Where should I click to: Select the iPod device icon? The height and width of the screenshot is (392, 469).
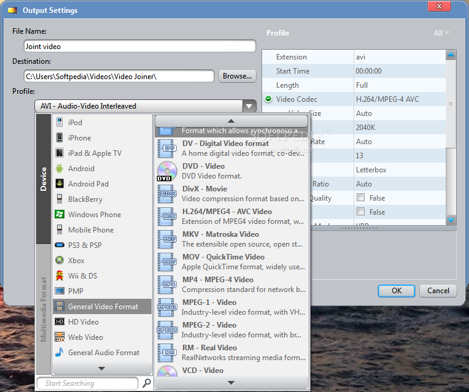click(60, 122)
